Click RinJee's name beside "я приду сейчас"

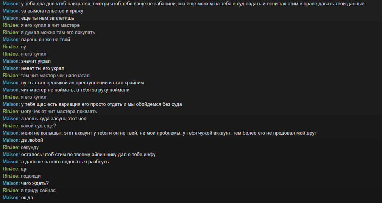click(x=11, y=191)
